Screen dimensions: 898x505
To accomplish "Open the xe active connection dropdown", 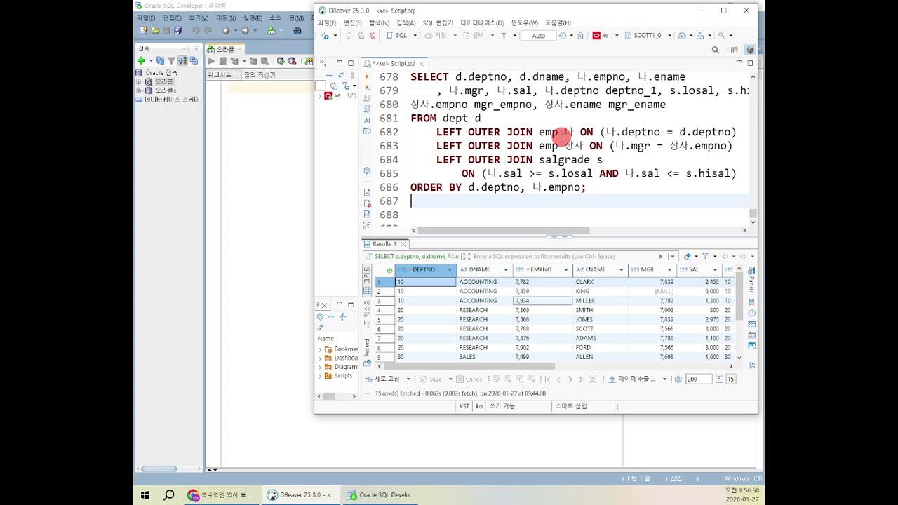I will [617, 35].
